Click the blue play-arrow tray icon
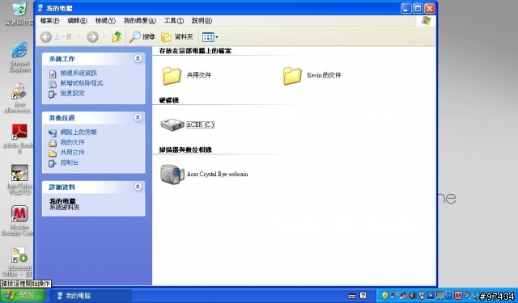The image size is (518, 303). [431, 296]
